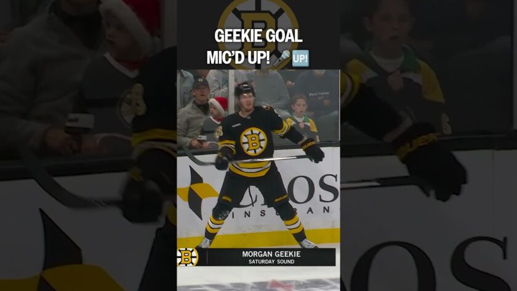The width and height of the screenshot is (517, 291).
Task: Click the fan wearing the Santa hat
Action: [x=215, y=116]
